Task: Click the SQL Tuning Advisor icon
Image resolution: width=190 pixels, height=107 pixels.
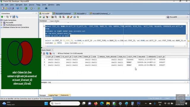Action: pyautogui.click(x=56, y=17)
